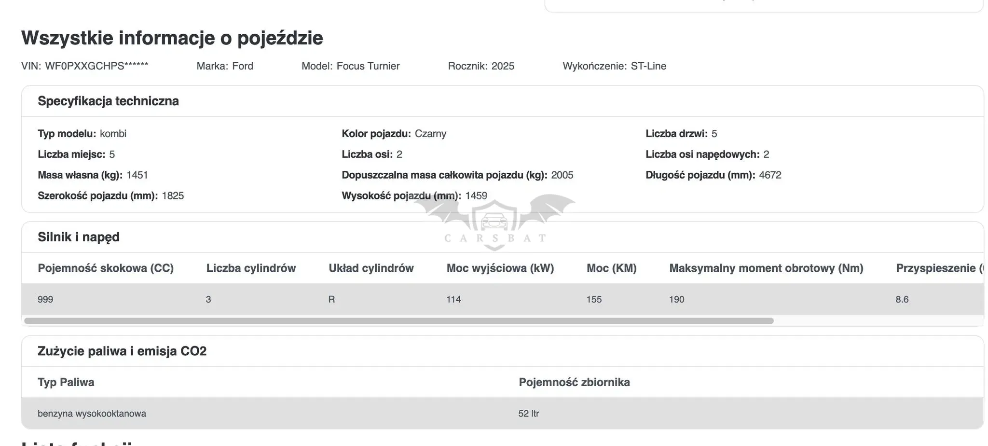Click the 'Typ modelu:' value kombi
Screen dimensions: 988x446
(x=113, y=134)
